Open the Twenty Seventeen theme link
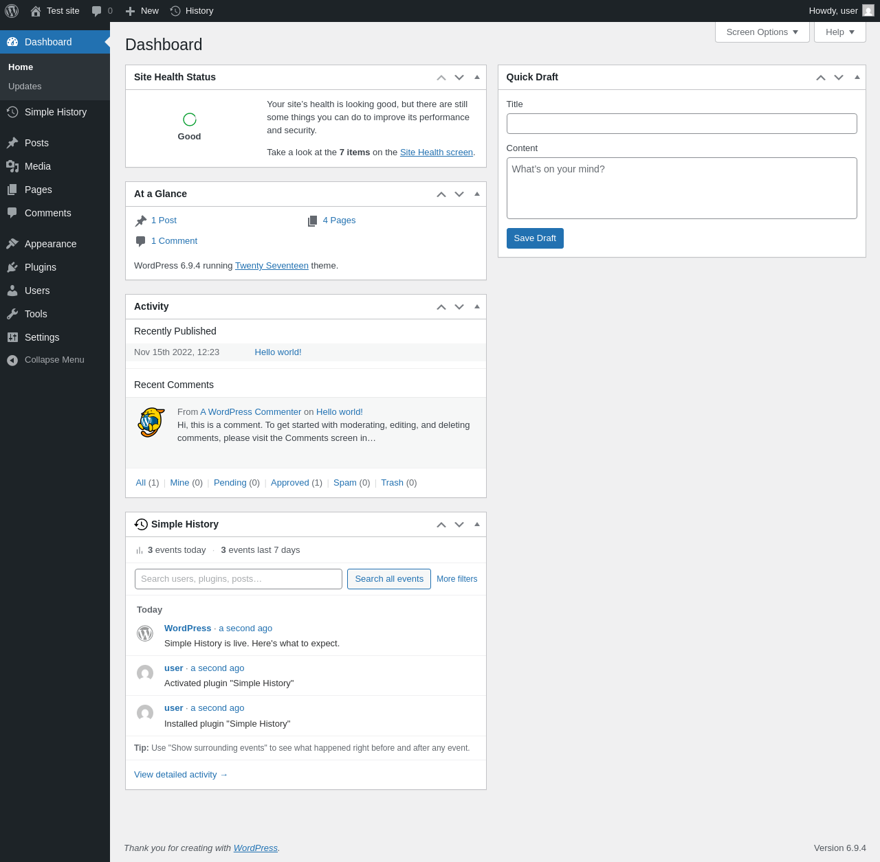The width and height of the screenshot is (880, 862). click(x=272, y=266)
